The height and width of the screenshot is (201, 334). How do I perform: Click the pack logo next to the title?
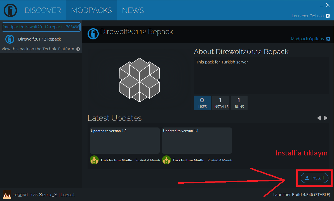pos(93,34)
